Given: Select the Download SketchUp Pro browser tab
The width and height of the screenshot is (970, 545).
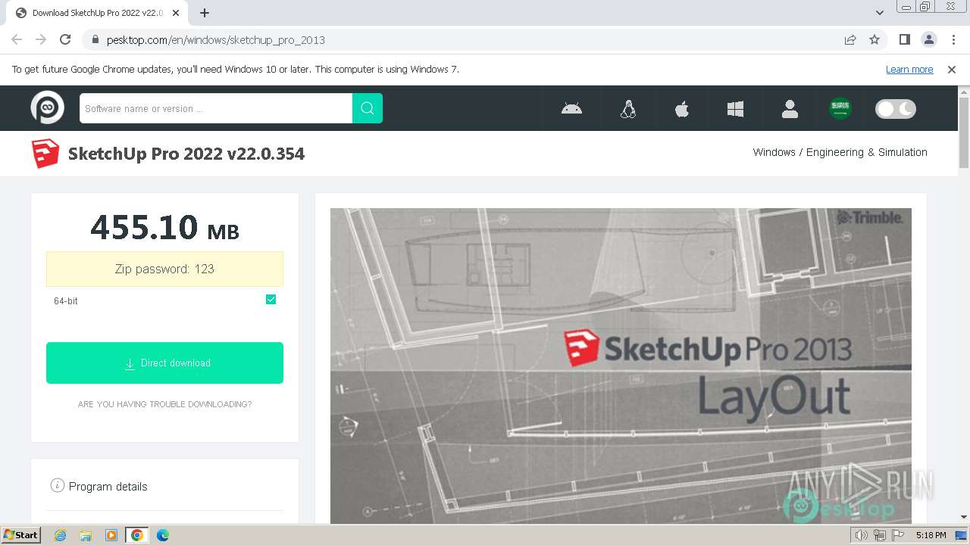Looking at the screenshot, I should tap(97, 13).
